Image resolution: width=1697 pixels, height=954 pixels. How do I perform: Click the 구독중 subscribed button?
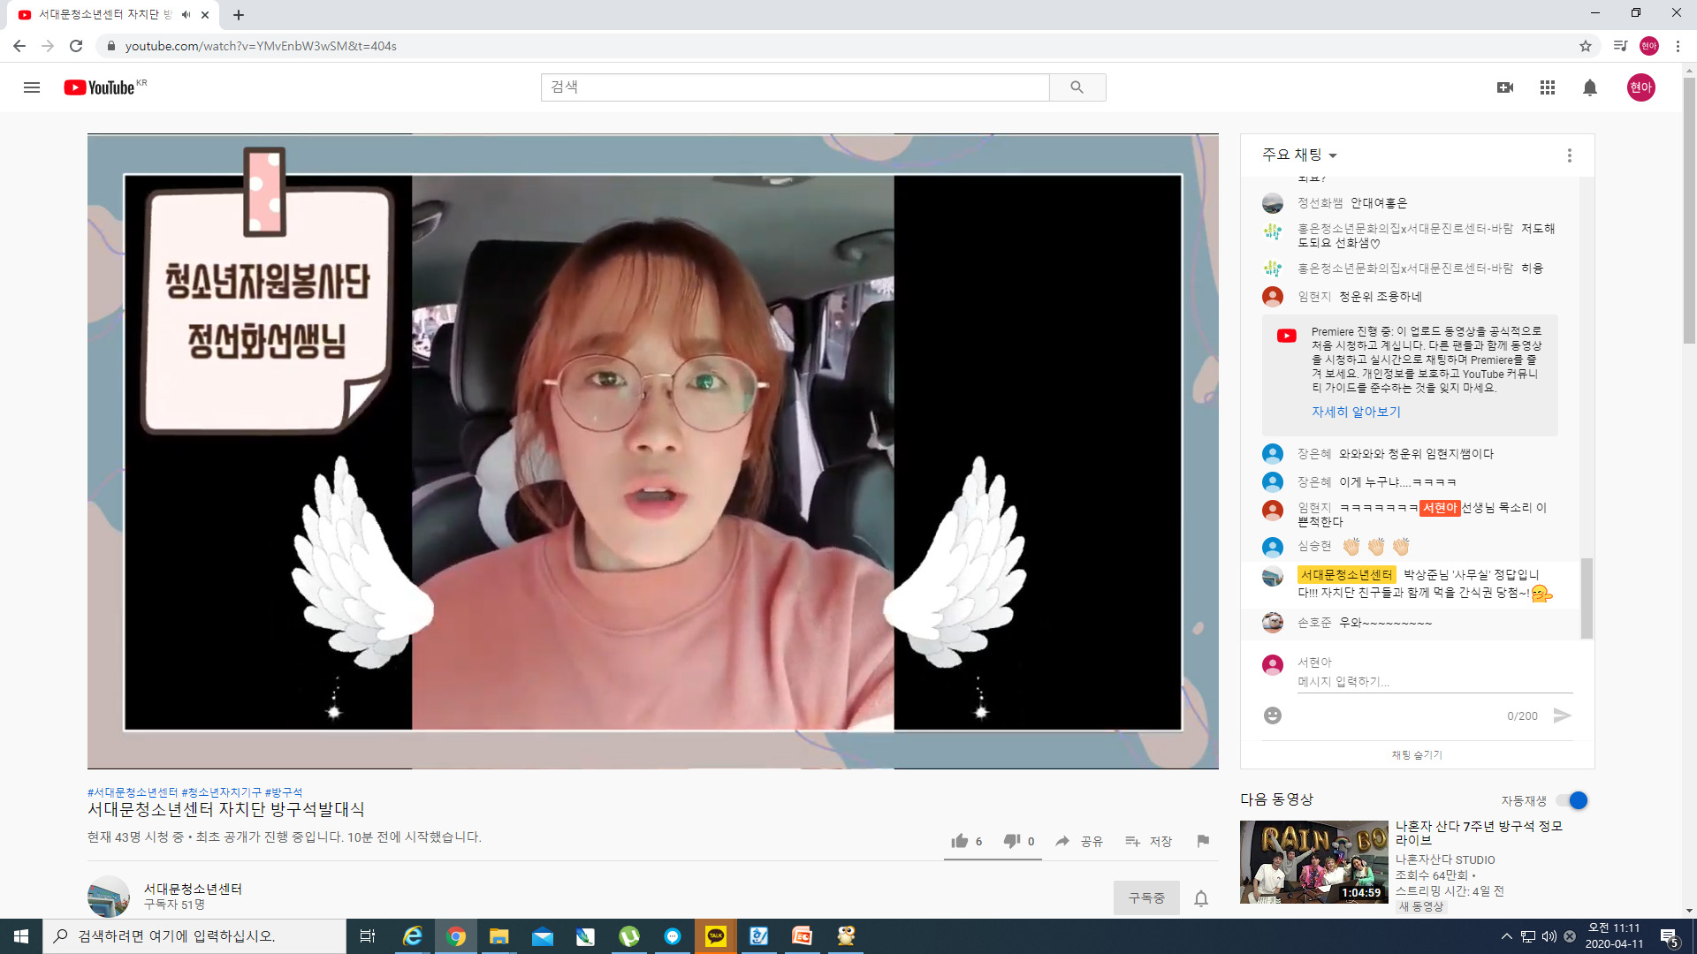1146,897
